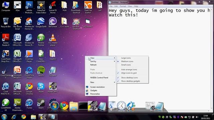This screenshot has height=120, width=214.
Task: Launch BitTorrent desktop shortcut
Action: tap(53, 23)
